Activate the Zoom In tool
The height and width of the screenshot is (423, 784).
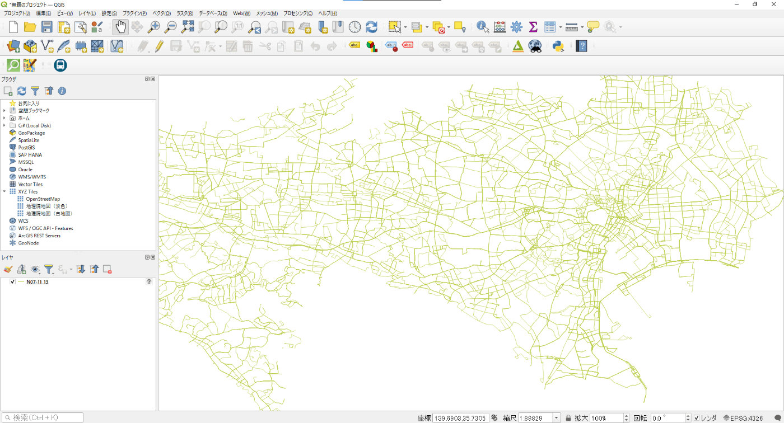(x=154, y=26)
